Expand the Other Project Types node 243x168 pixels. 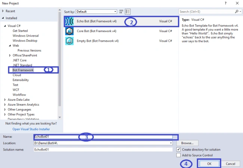5,115
